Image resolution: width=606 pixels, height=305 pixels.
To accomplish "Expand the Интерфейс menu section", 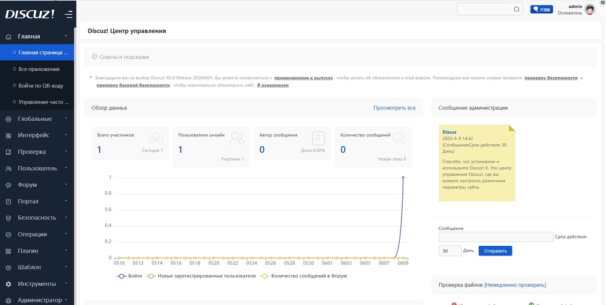I will (x=37, y=135).
